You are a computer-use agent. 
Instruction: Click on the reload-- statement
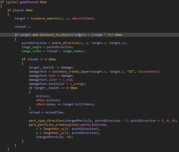[x=23, y=27]
